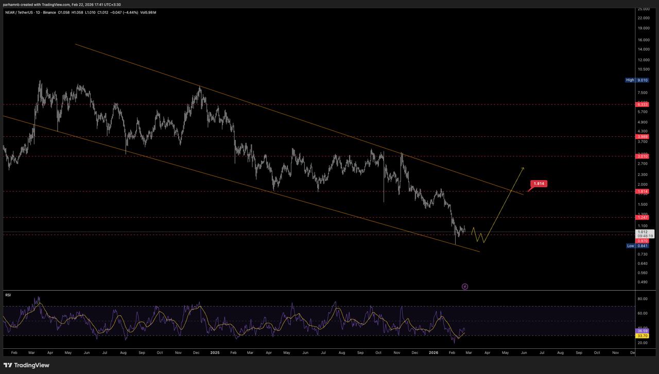Click the current price 1.012 countdown label
This screenshot has width=659, height=374.
pos(644,234)
